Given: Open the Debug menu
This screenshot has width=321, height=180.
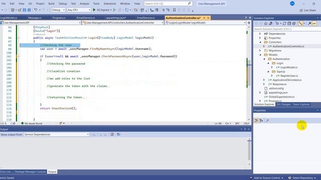Looking at the screenshot, I should (x=63, y=3).
